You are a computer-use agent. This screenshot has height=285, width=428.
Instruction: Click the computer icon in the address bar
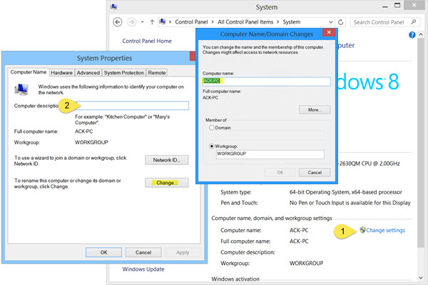coord(163,21)
